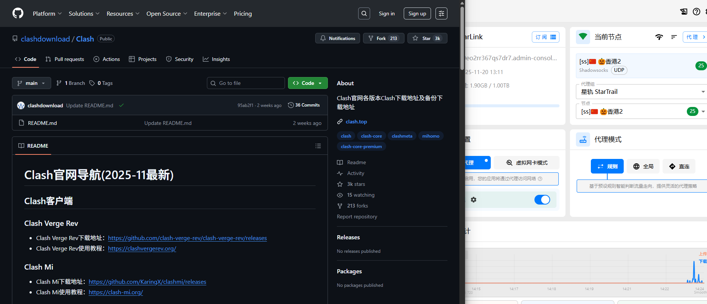Star the Clash repository
This screenshot has width=707, height=304.
pos(427,39)
